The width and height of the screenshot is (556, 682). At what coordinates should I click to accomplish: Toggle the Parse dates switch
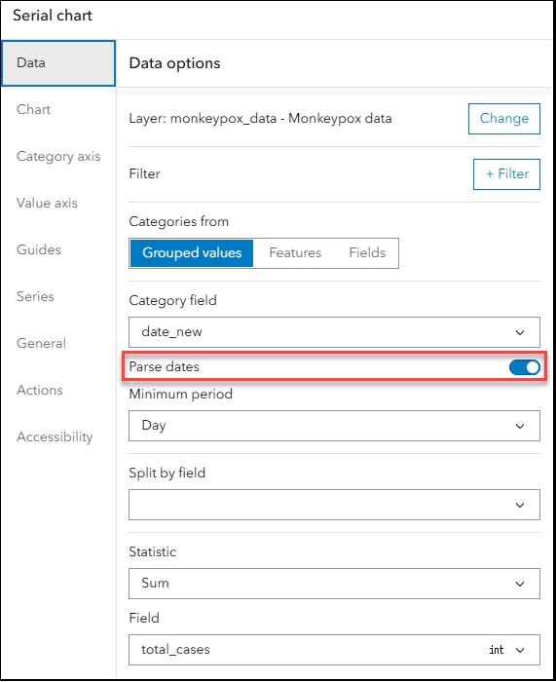524,367
